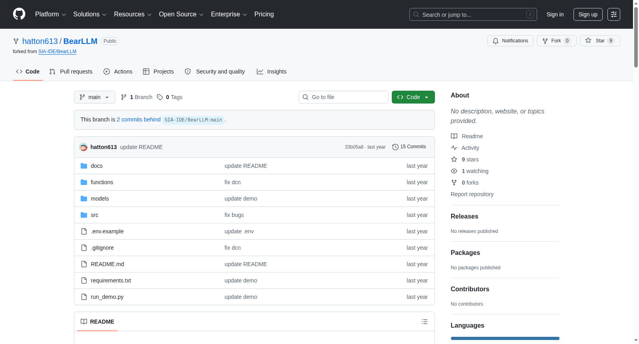Open the main branch selector dropdown
639x344 pixels.
click(x=95, y=97)
